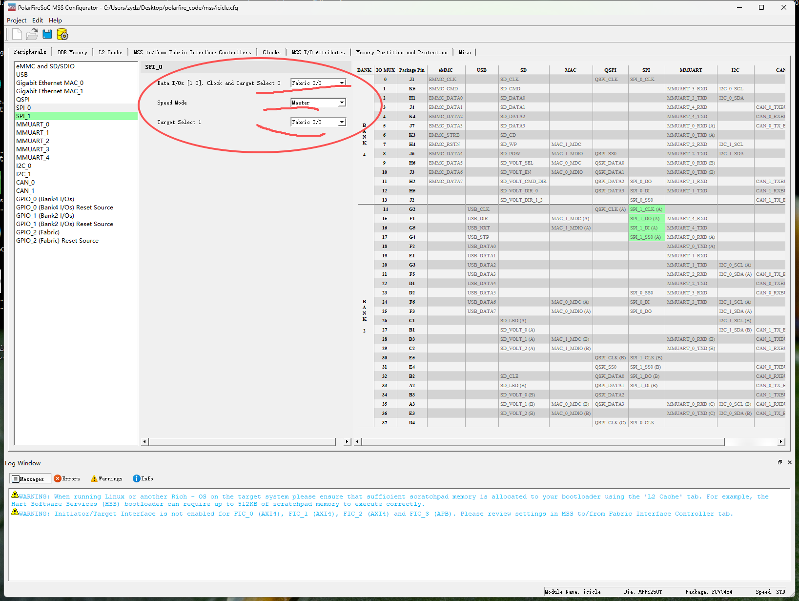The width and height of the screenshot is (799, 601).
Task: Undock the Log Window with float icon
Action: pos(780,462)
